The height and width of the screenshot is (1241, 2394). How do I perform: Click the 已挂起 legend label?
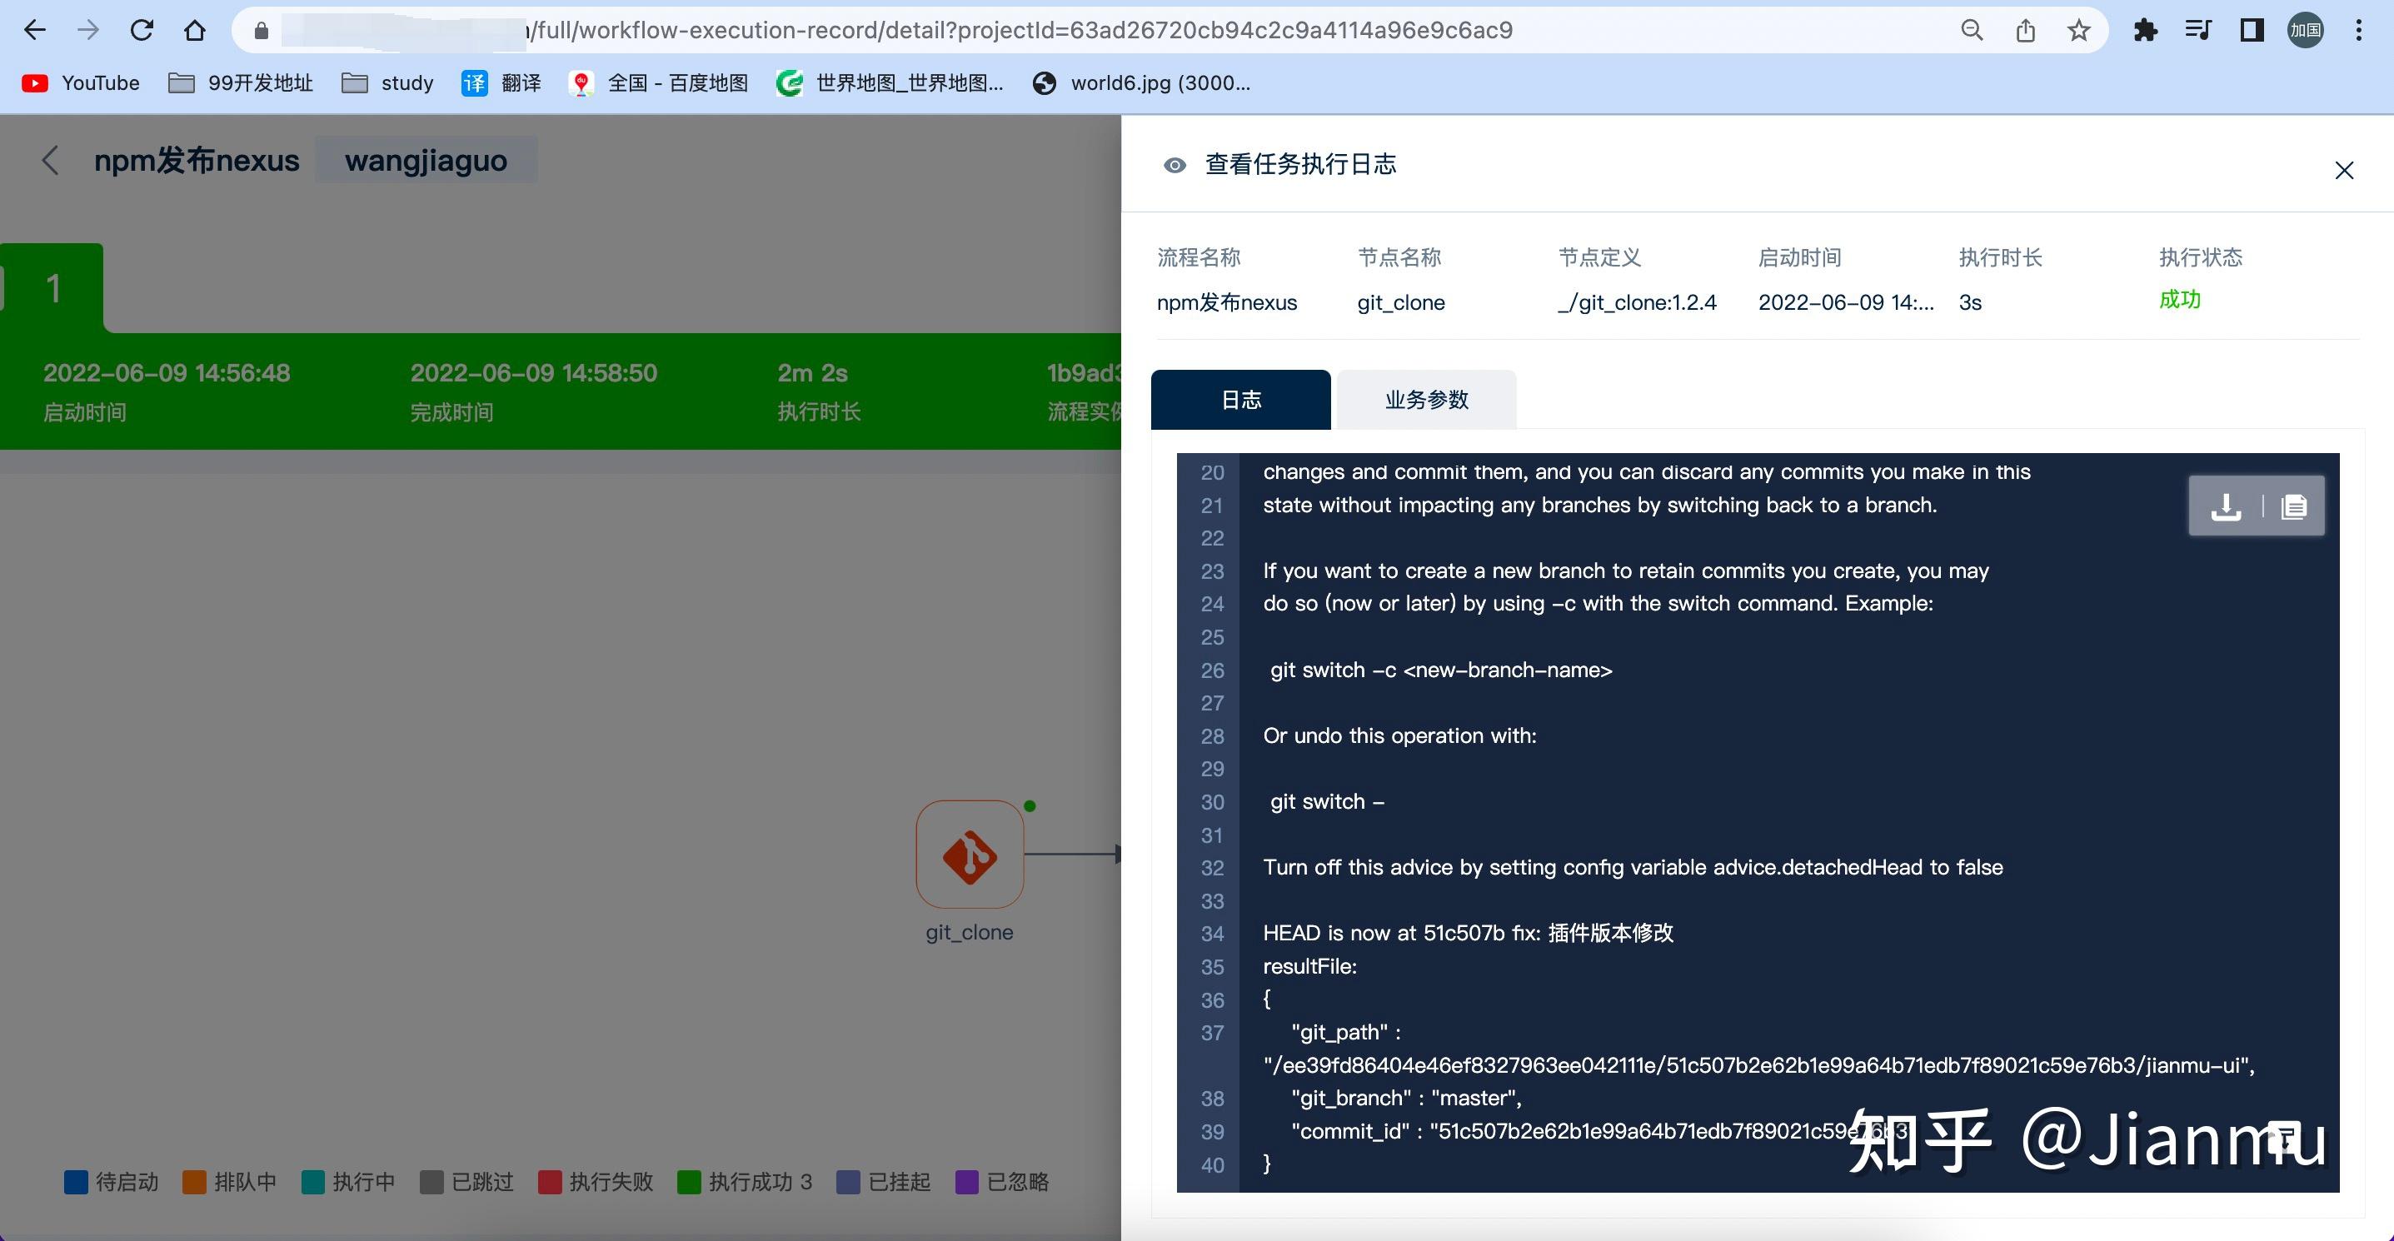click(899, 1183)
